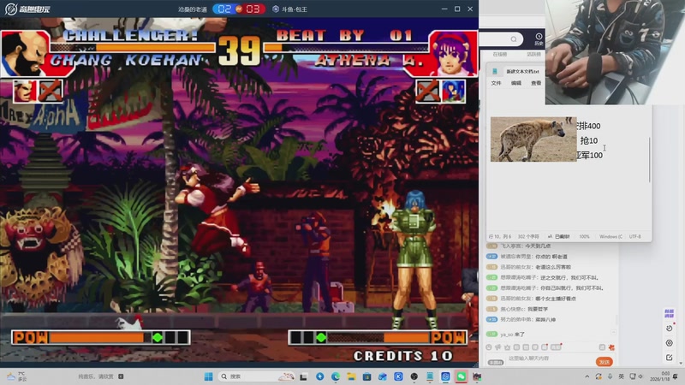Switch to the 活跃榜 tab

[533, 54]
